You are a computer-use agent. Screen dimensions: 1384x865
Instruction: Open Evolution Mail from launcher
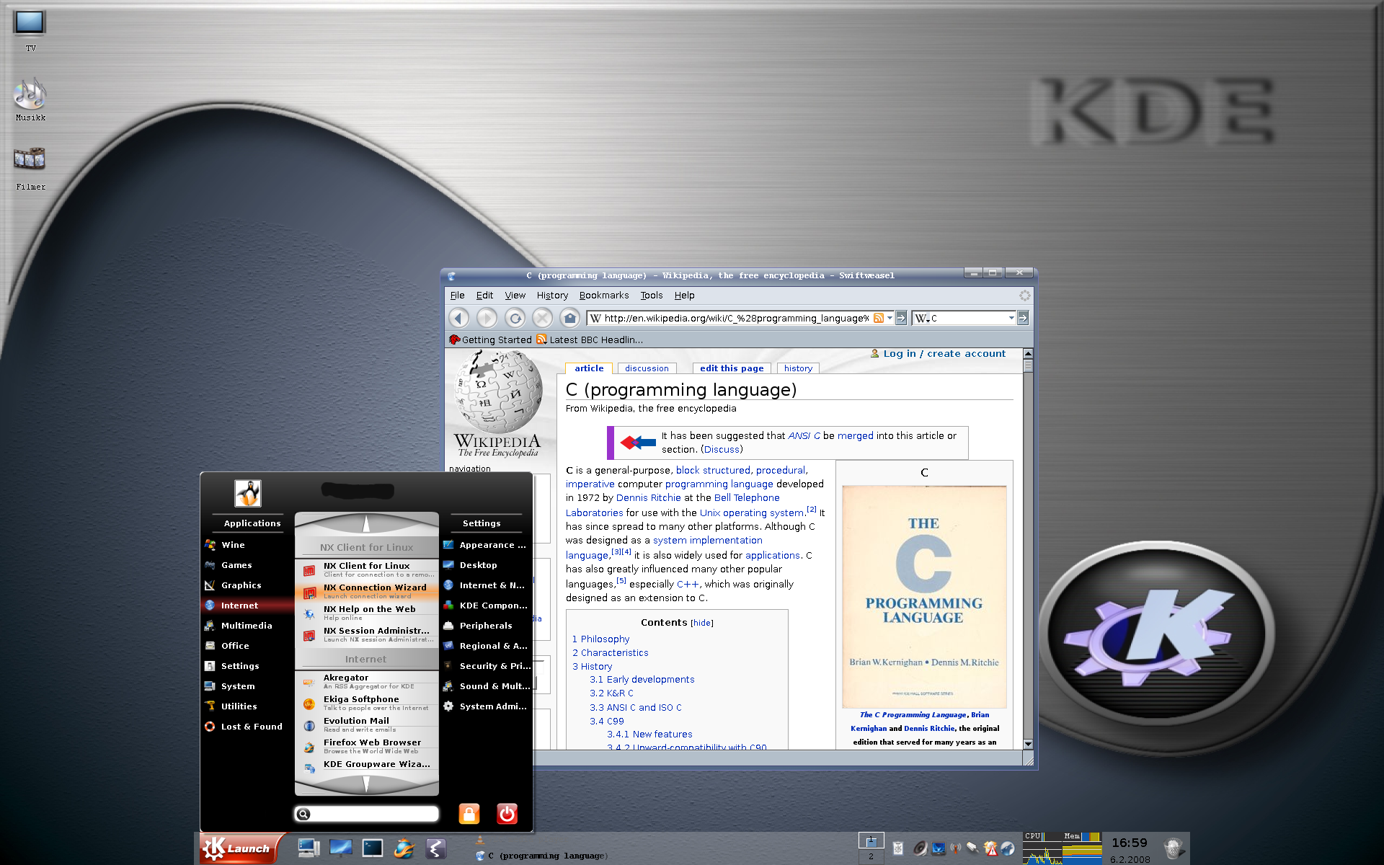pyautogui.click(x=367, y=724)
